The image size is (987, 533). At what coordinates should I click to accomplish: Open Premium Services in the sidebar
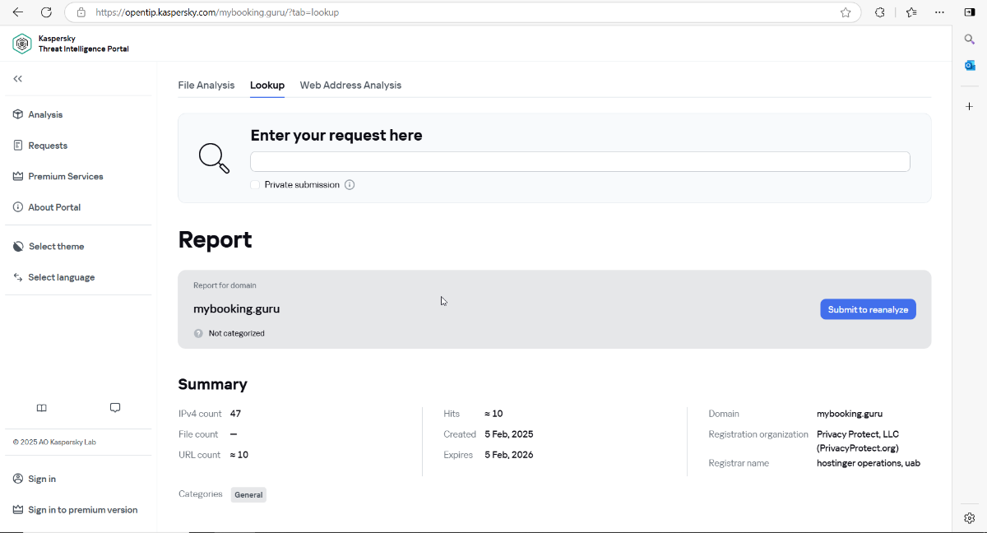(x=65, y=177)
